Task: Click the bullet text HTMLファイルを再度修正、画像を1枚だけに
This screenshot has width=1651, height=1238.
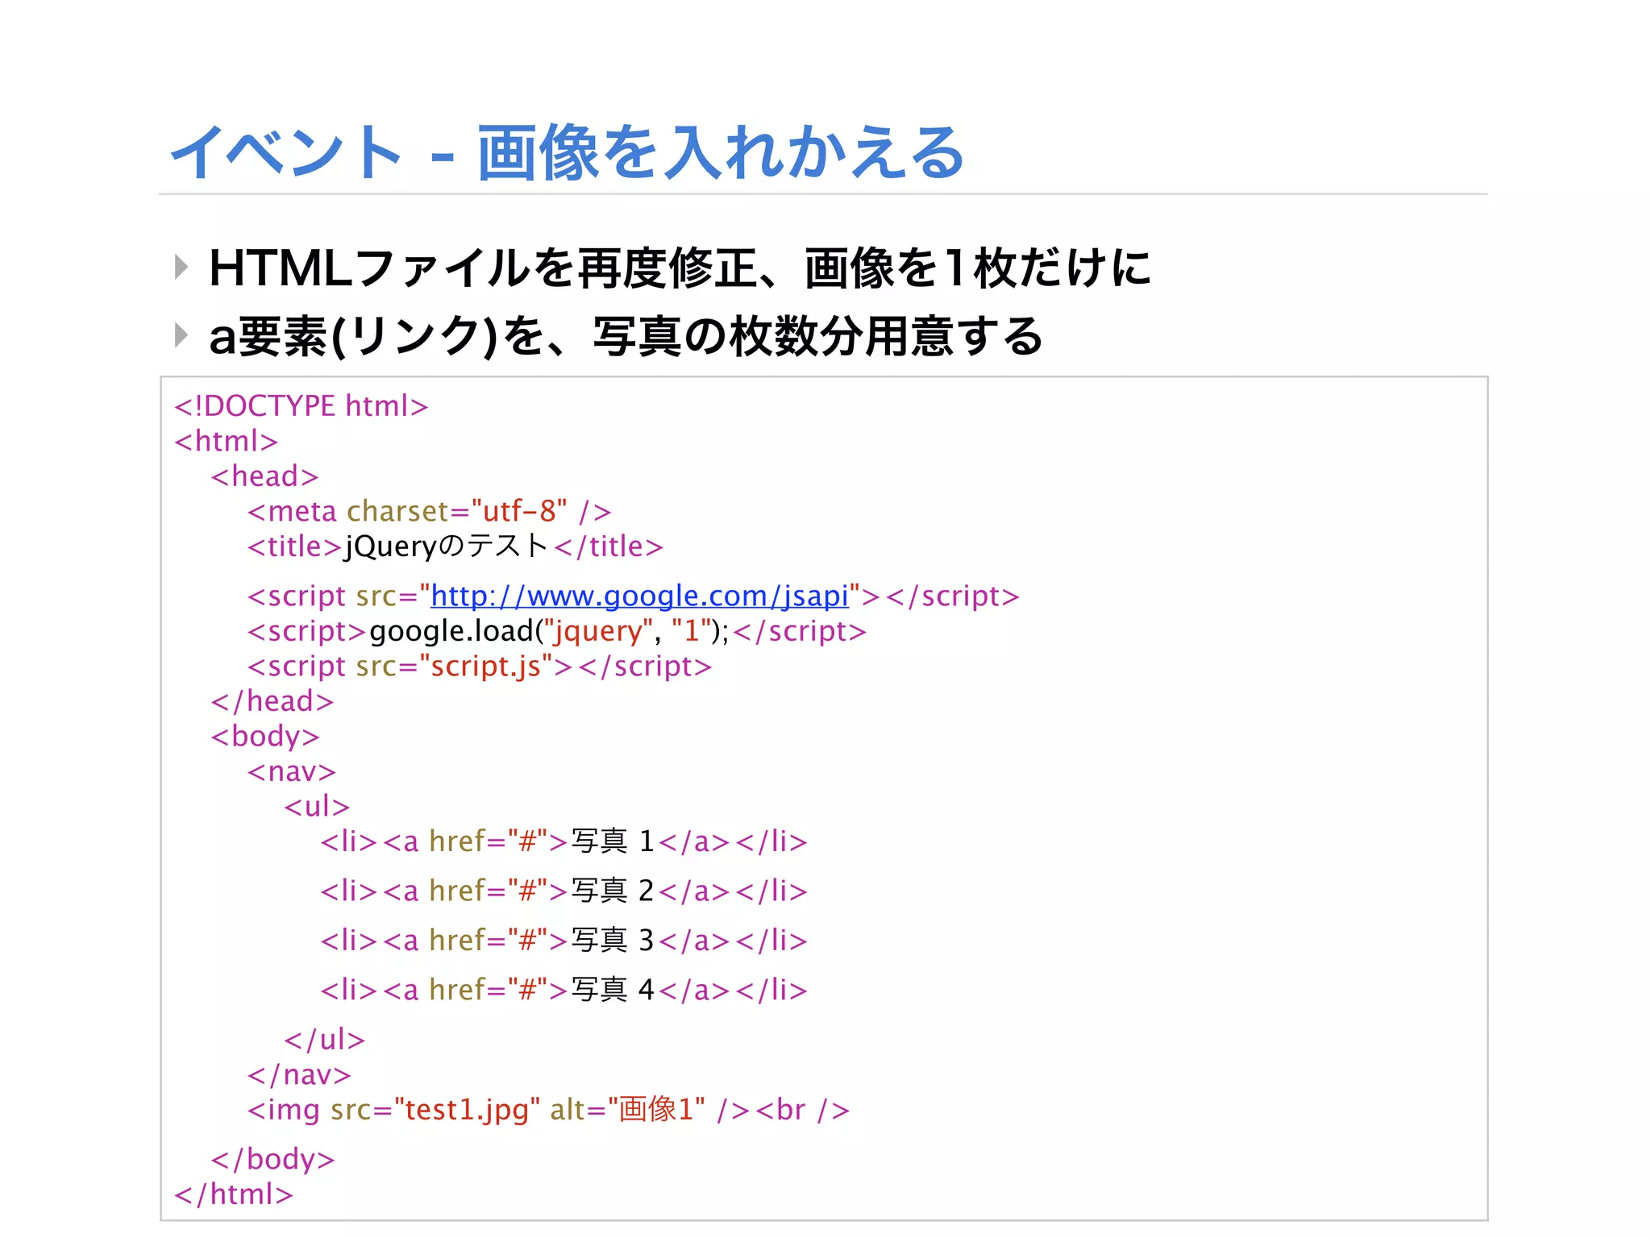Action: point(680,268)
